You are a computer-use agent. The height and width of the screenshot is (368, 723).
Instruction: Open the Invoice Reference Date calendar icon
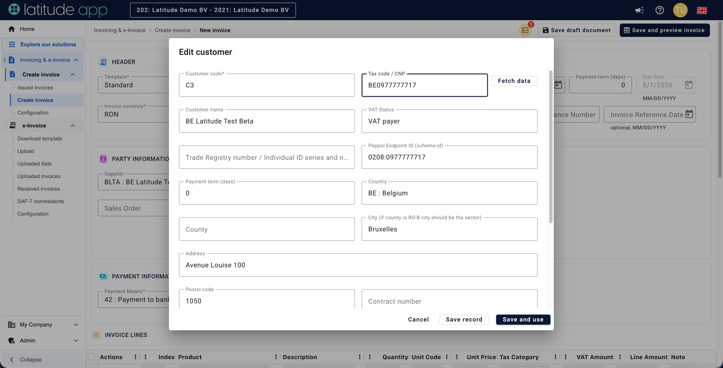(x=689, y=114)
